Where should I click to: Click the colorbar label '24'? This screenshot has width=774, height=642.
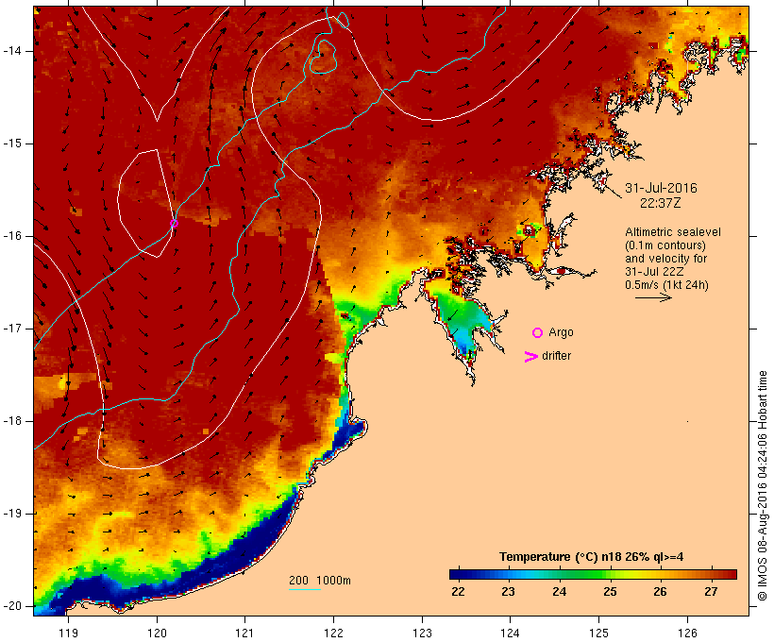(560, 592)
